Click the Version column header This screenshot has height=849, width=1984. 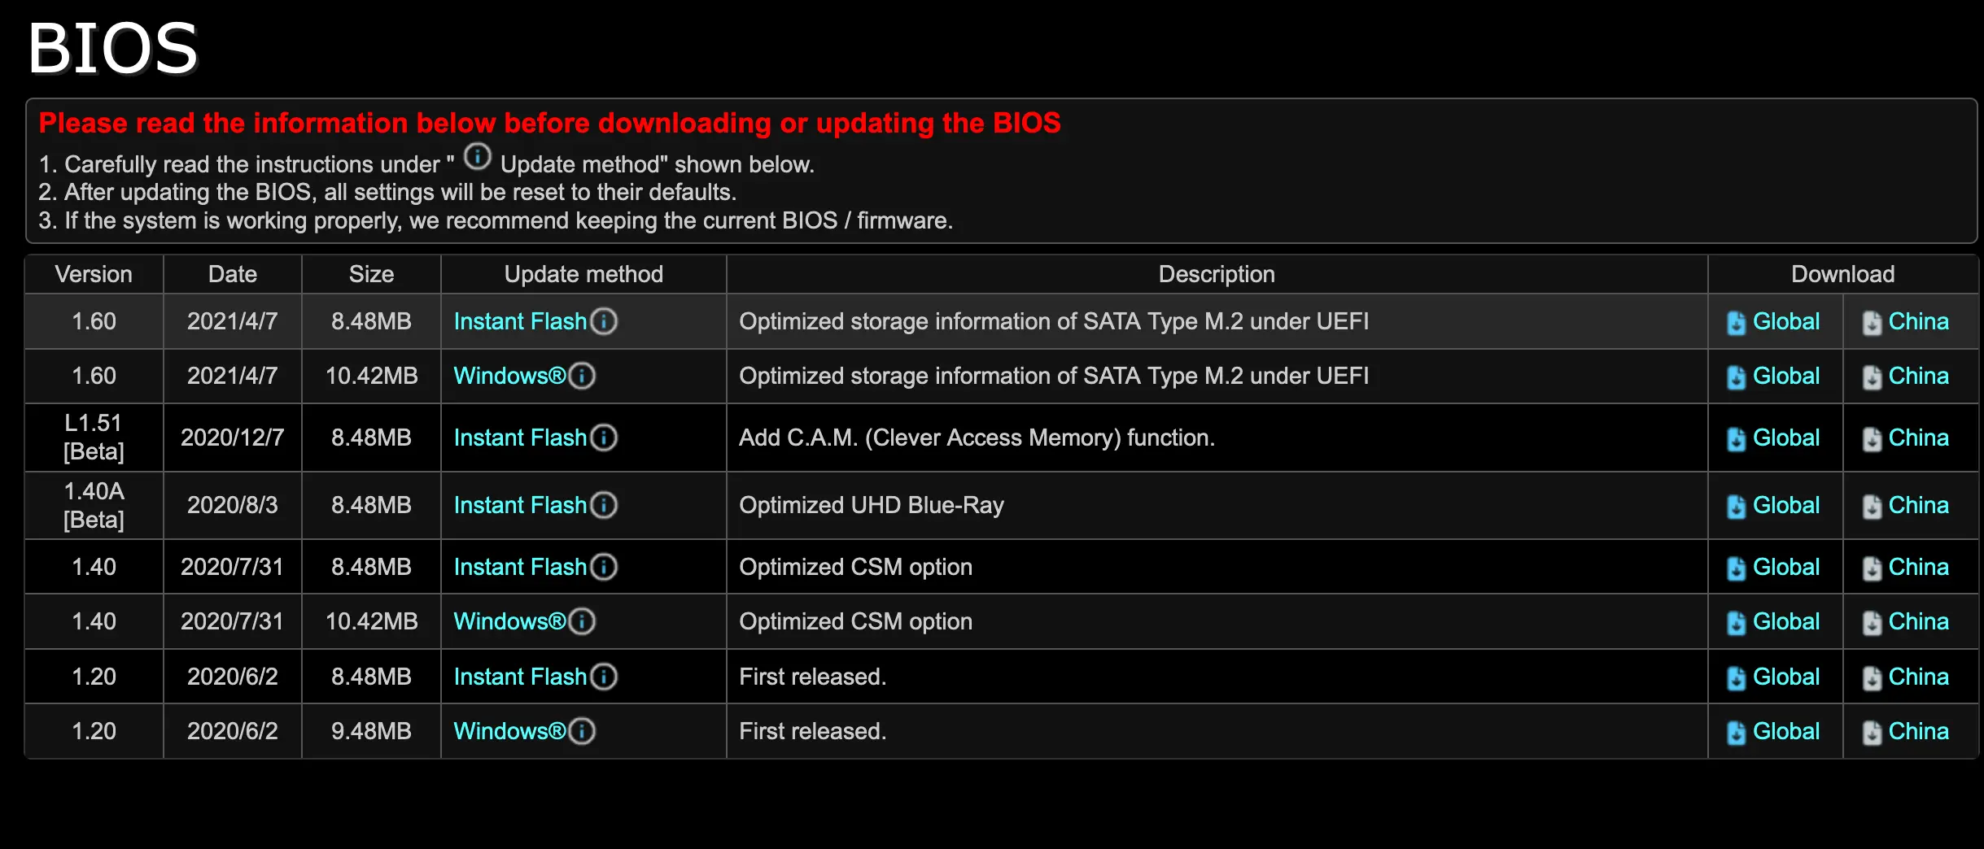(94, 274)
